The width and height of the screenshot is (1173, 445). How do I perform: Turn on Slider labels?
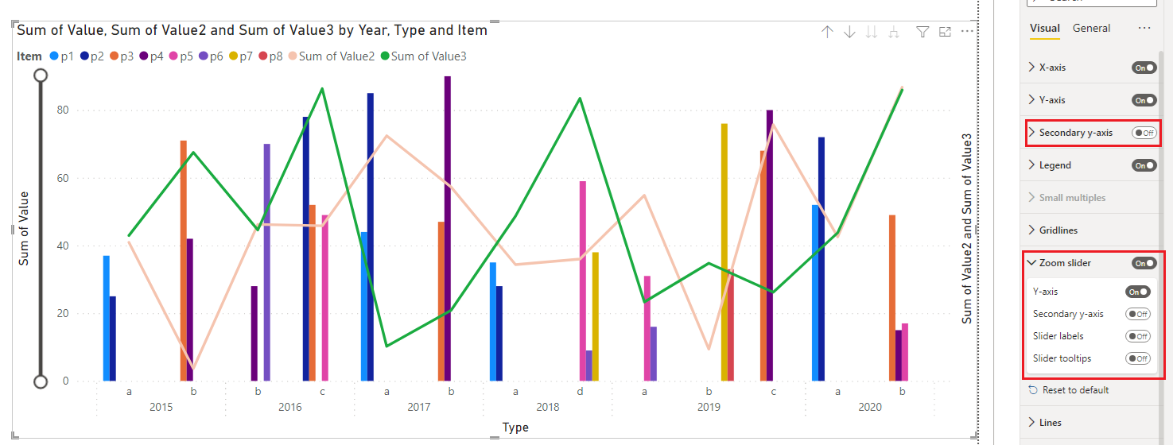(1138, 336)
